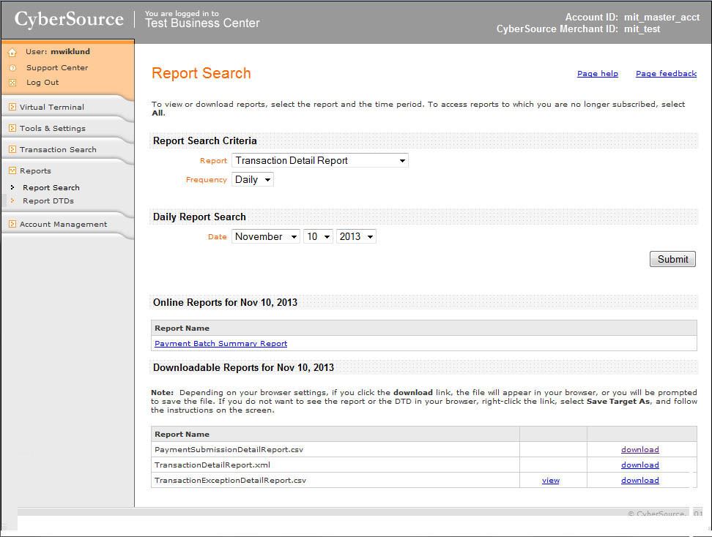Click the Account Management arrow icon
The width and height of the screenshot is (712, 537).
[12, 224]
